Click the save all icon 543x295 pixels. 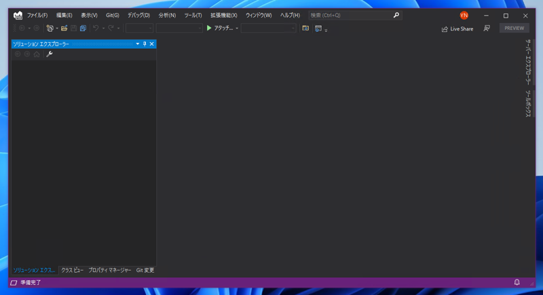(x=83, y=28)
